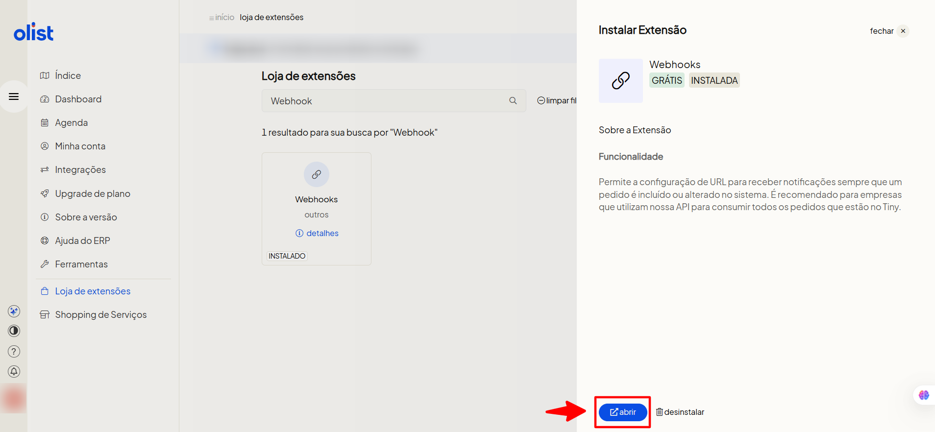Open Shopping de Serviços
The image size is (935, 432).
100,314
